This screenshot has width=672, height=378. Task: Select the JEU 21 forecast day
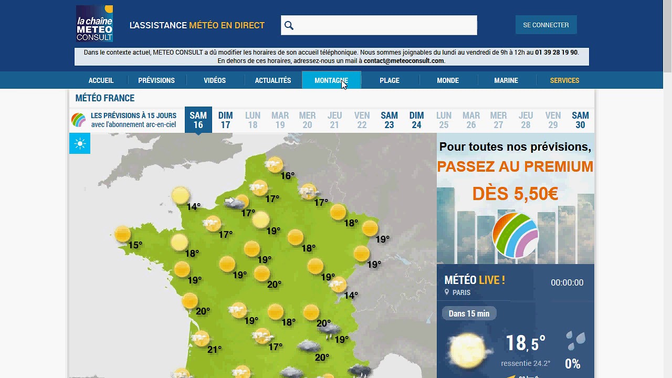click(335, 120)
